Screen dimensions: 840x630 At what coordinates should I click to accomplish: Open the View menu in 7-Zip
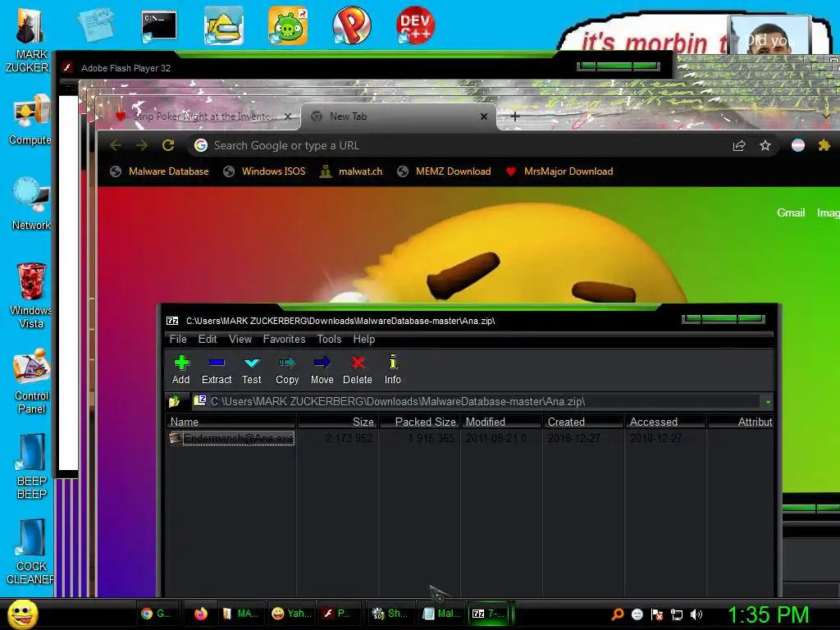(x=240, y=339)
